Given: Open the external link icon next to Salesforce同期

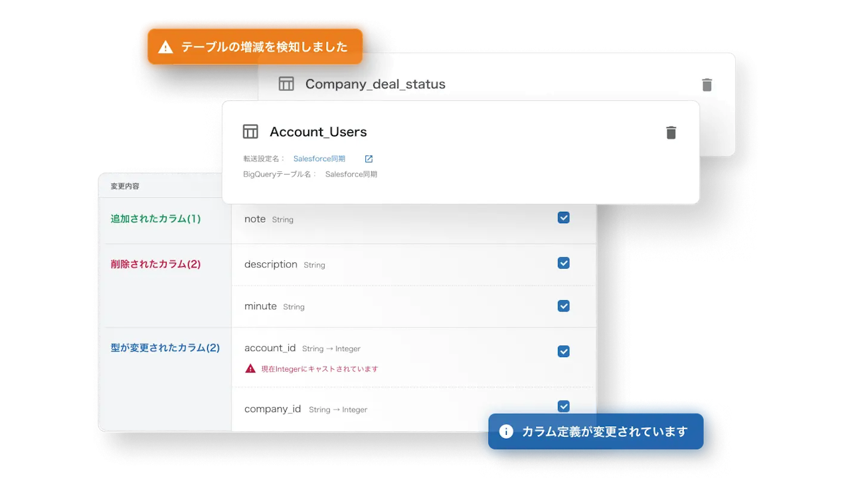Looking at the screenshot, I should pos(369,159).
